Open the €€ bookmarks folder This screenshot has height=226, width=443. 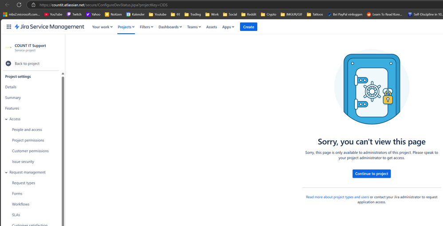coord(176,14)
